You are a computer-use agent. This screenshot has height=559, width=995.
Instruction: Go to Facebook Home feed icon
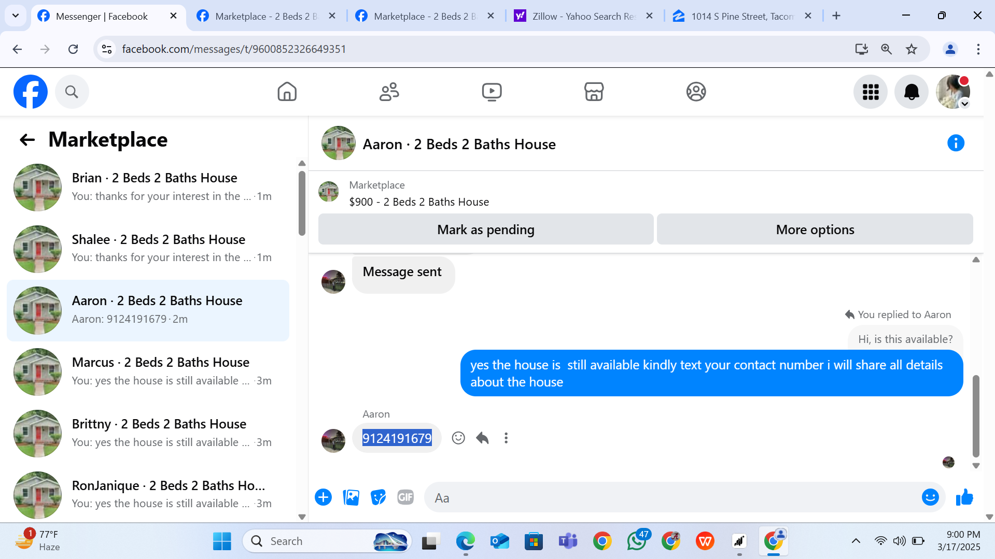point(287,92)
